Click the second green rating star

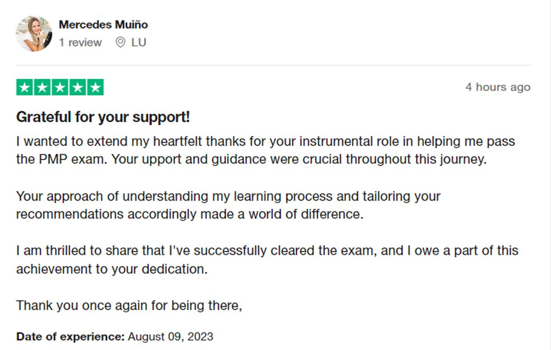point(43,87)
